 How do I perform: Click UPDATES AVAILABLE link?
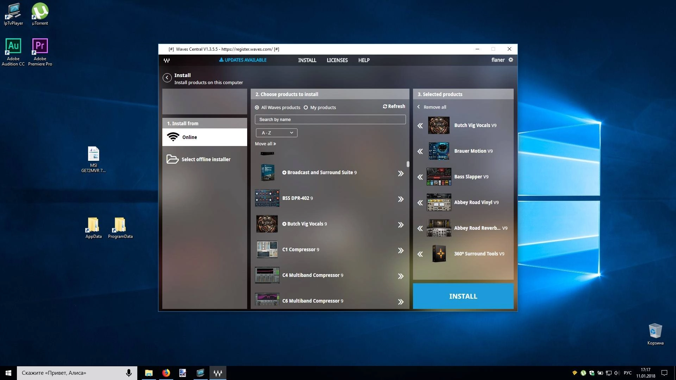(x=243, y=60)
